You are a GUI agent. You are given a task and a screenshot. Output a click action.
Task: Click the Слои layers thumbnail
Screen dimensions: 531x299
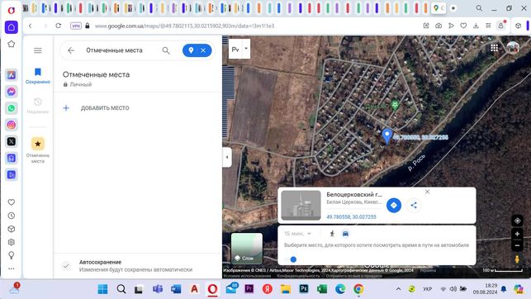(247, 249)
